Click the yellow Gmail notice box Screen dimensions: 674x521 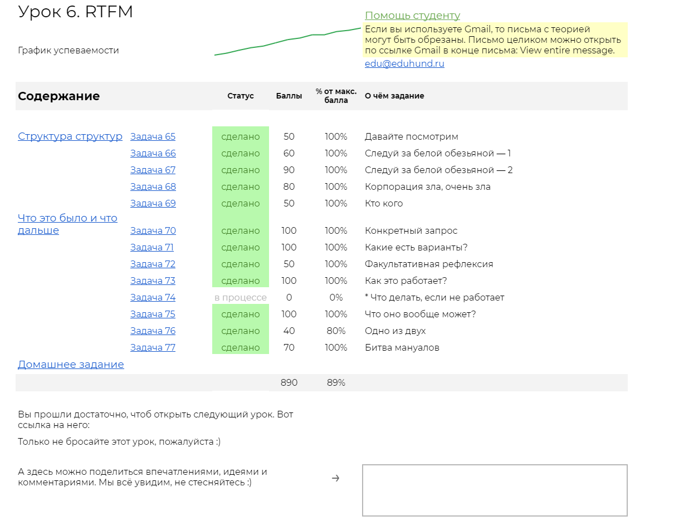[495, 40]
